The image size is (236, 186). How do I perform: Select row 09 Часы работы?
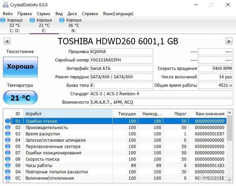pyautogui.click(x=115, y=166)
